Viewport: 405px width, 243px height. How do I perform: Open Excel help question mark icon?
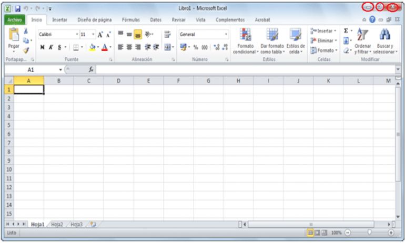click(372, 19)
